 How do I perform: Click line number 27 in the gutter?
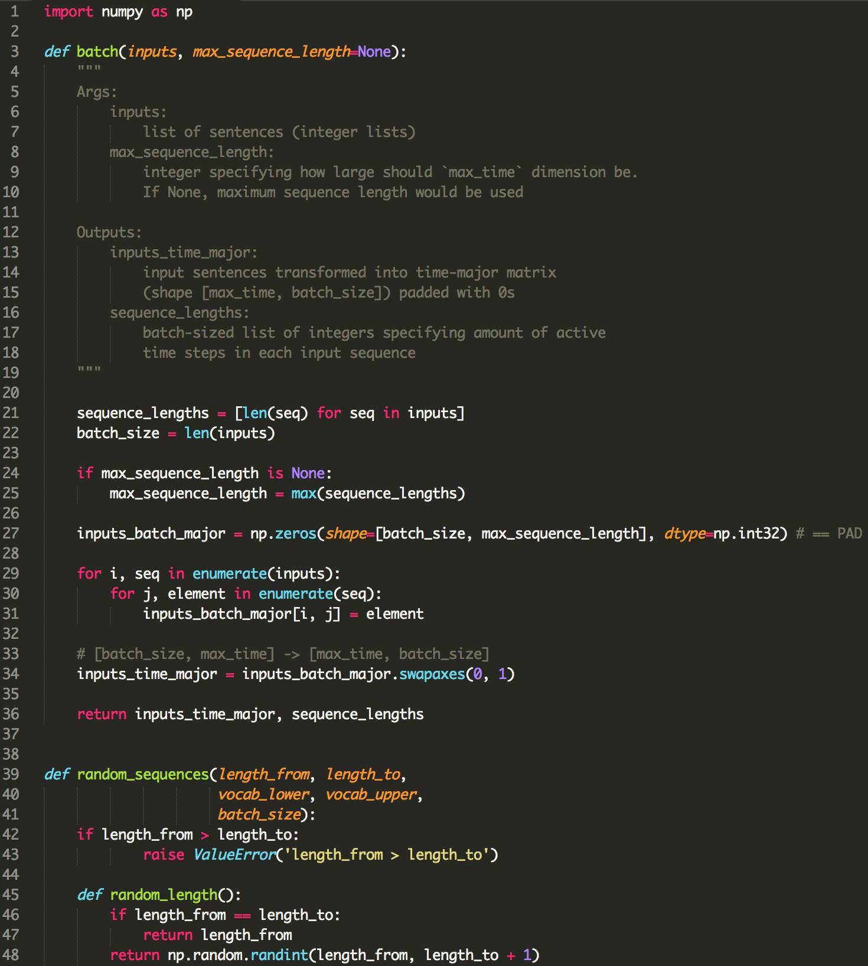(x=11, y=533)
